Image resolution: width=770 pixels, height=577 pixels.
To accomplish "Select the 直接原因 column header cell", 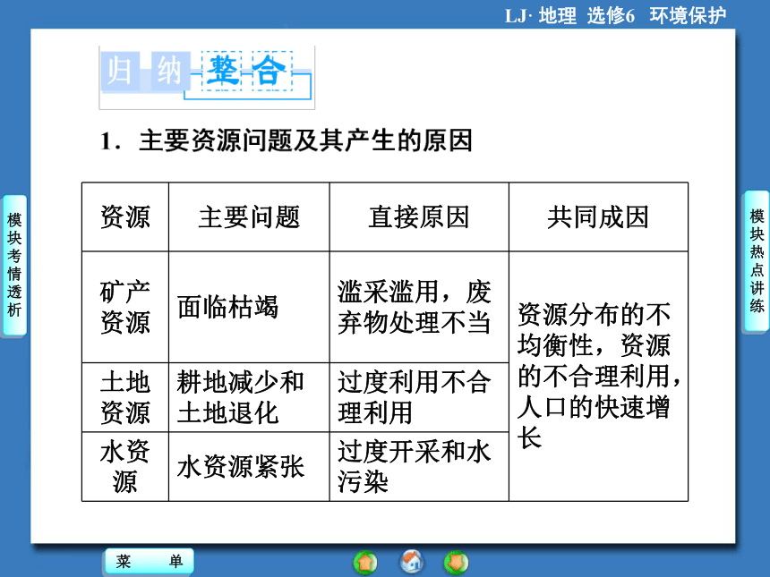I will tap(419, 216).
